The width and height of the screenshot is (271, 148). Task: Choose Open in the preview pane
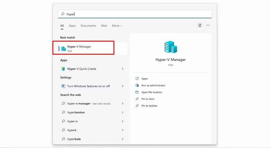tap(145, 79)
